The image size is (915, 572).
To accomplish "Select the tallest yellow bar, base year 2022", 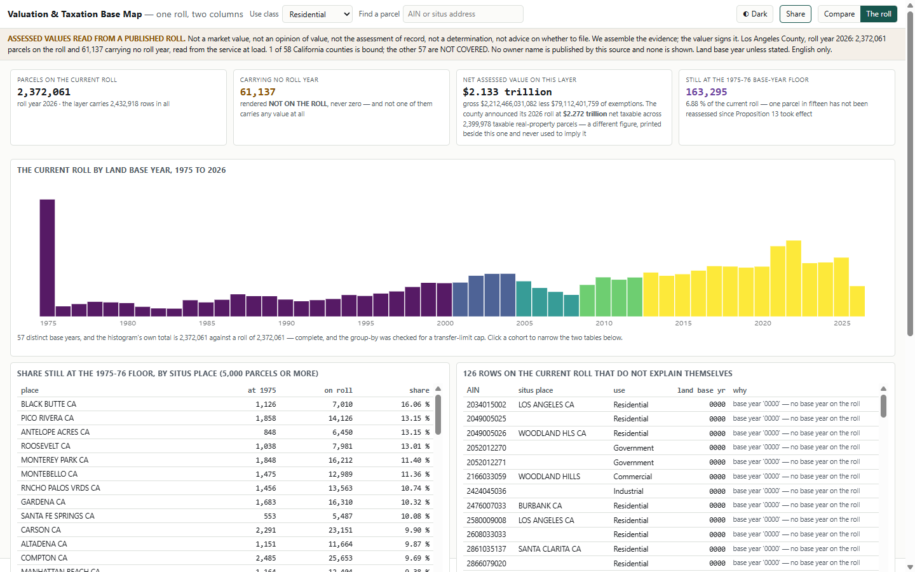I will click(794, 278).
